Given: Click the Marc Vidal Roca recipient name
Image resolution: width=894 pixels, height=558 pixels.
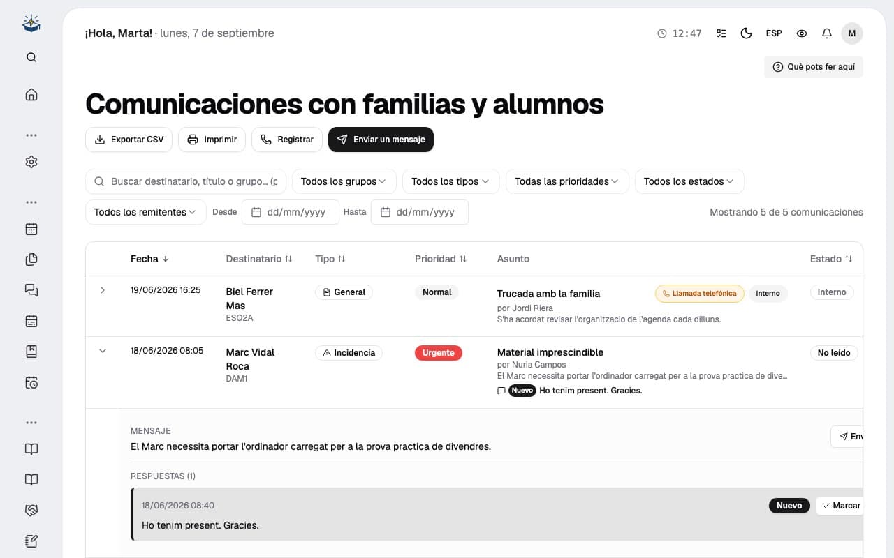Looking at the screenshot, I should click(250, 359).
